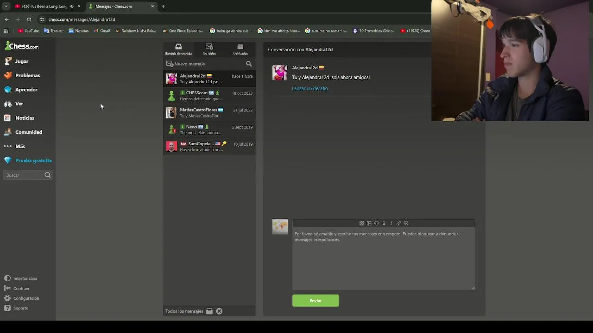Click delete all messages X icon
593x333 pixels.
coord(219,311)
